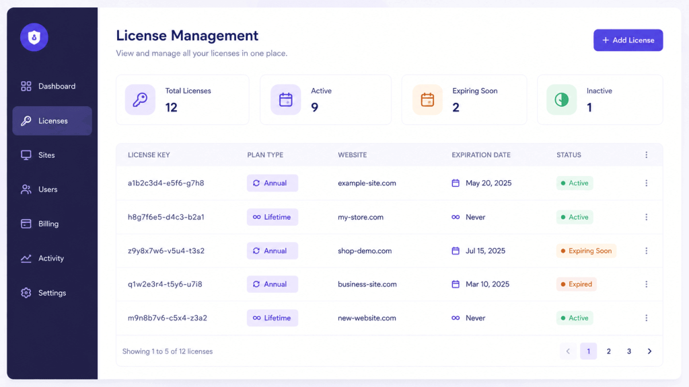
Task: Jump to page 2 of licenses
Action: tap(608, 351)
